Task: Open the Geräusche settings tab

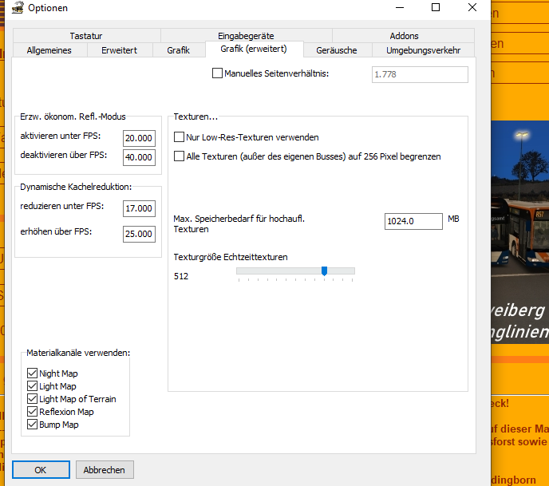Action: (x=337, y=50)
